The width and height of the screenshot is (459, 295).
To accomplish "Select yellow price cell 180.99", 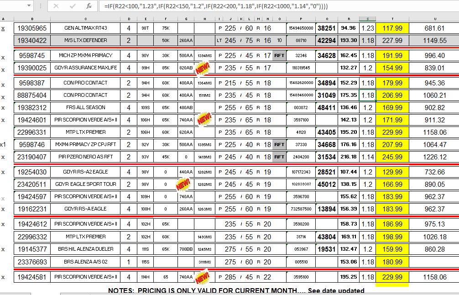I will [392, 262].
